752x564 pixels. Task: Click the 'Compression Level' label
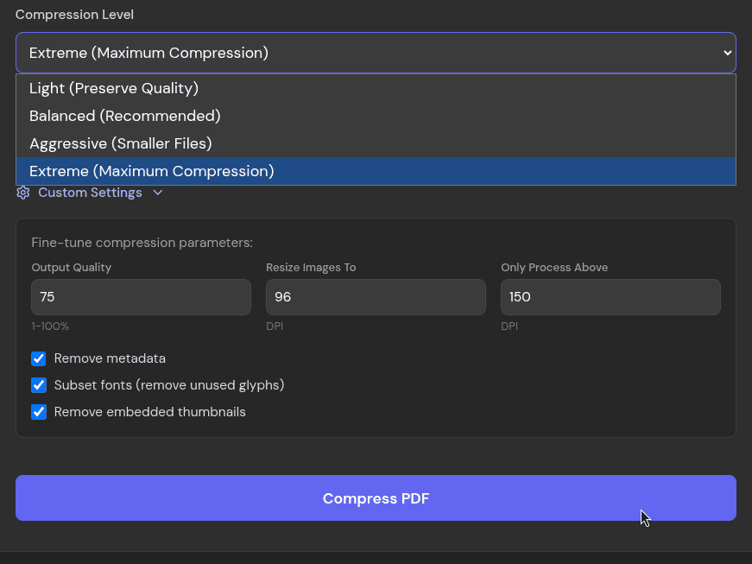tap(74, 15)
